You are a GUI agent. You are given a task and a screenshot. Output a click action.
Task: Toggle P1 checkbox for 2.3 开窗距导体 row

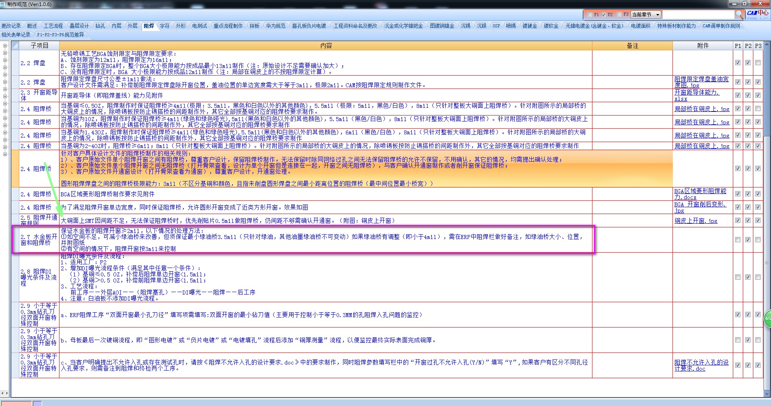738,95
